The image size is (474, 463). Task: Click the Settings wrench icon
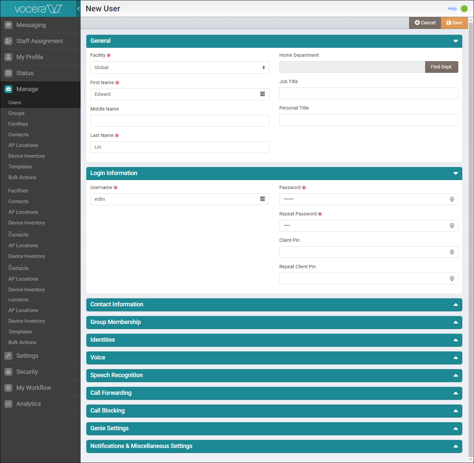click(x=8, y=356)
